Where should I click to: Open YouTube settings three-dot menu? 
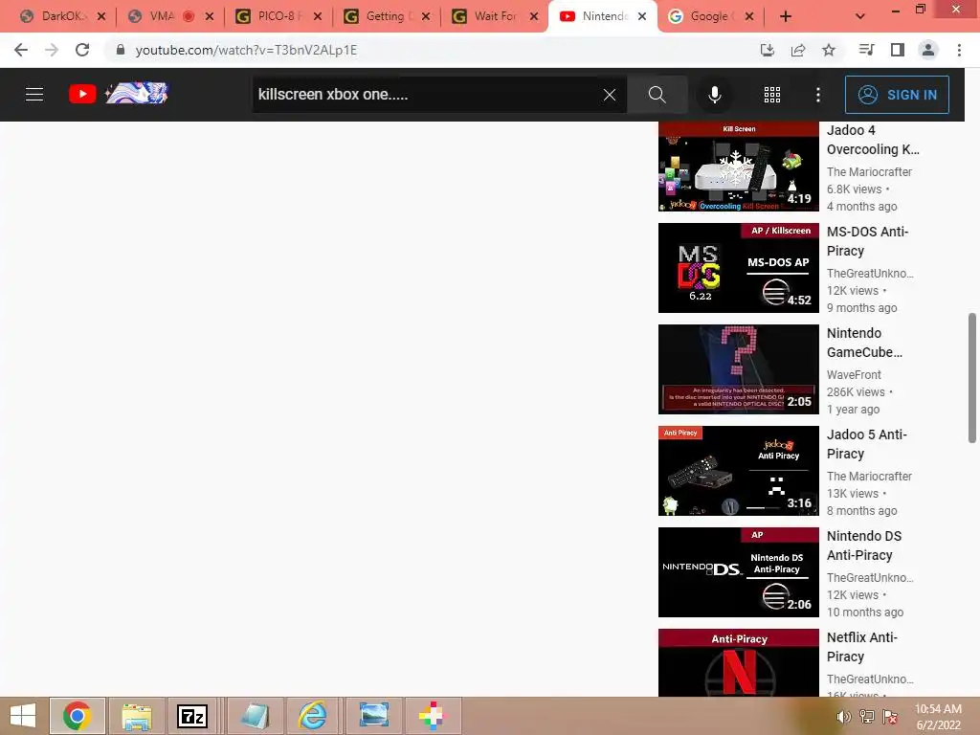pyautogui.click(x=818, y=95)
